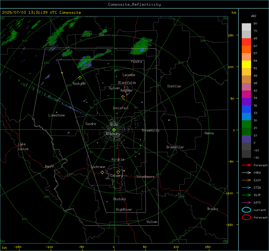Click the white 09EA arrow in legend
Screen dimensions: 269x251
[x=246, y=173]
